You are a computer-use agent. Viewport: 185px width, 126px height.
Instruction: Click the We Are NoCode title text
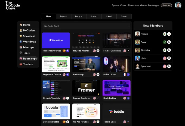pyautogui.click(x=81, y=122)
